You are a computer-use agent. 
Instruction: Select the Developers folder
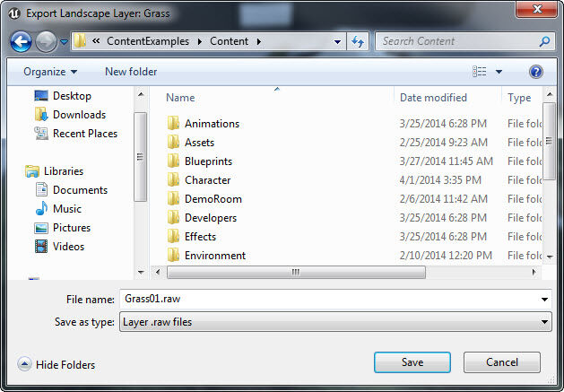(211, 218)
